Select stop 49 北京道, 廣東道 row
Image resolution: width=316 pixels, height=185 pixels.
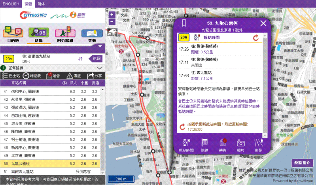51,156
